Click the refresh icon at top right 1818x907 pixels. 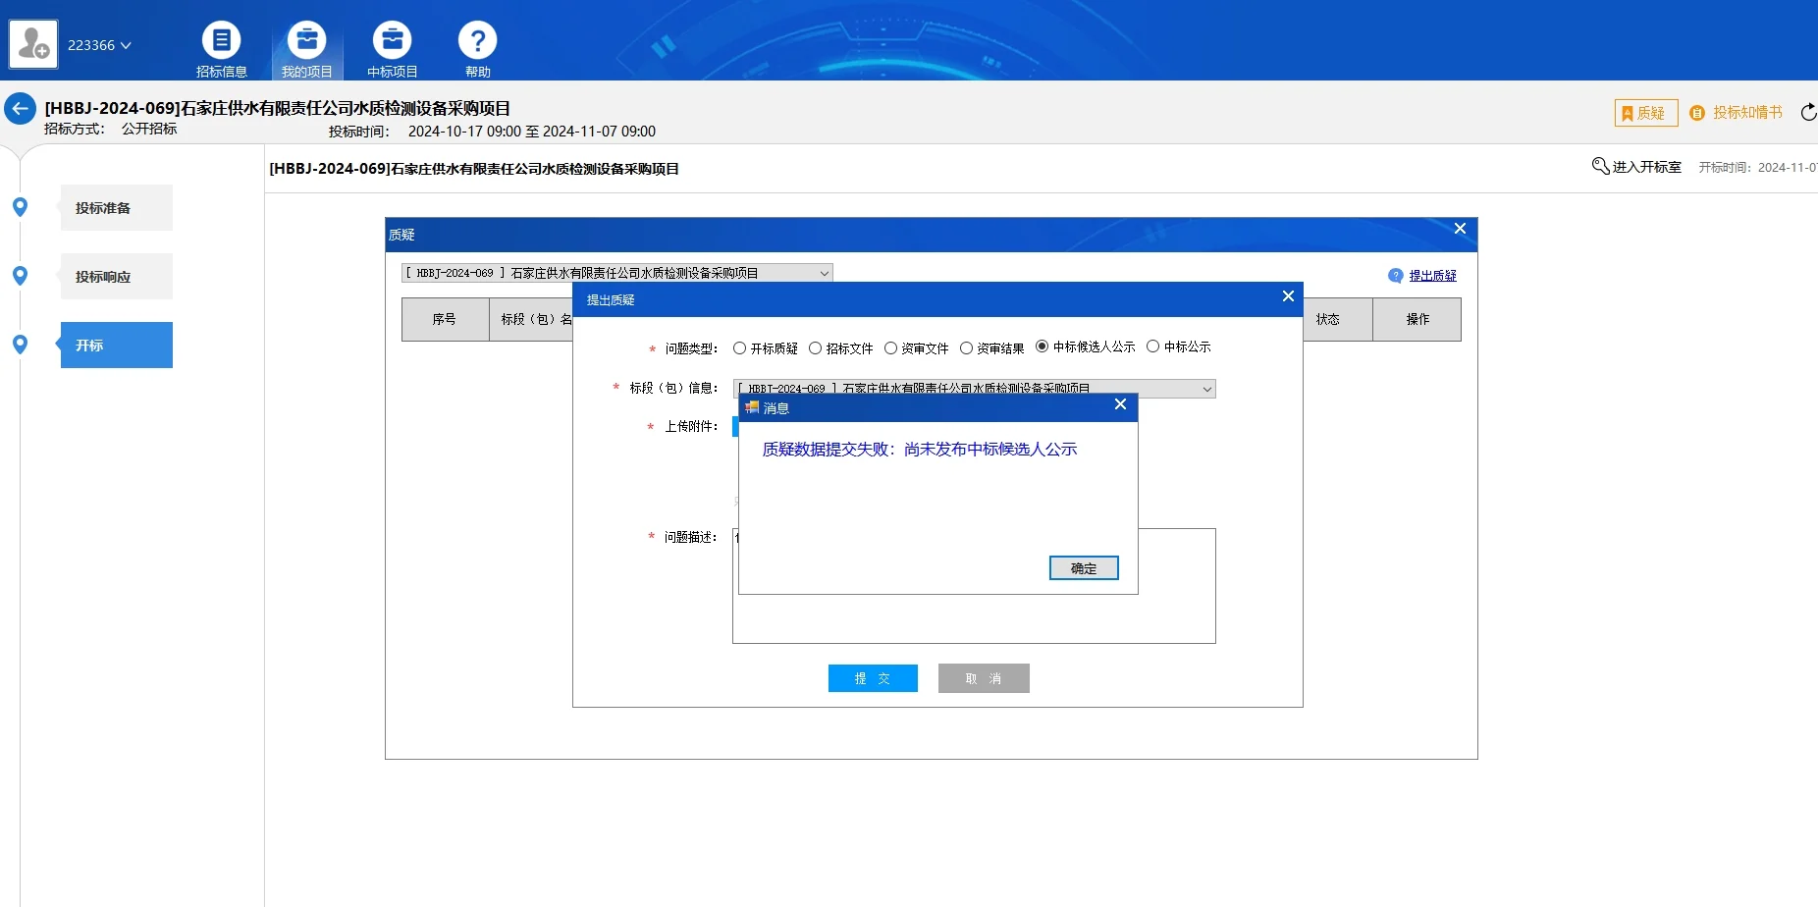pyautogui.click(x=1808, y=112)
